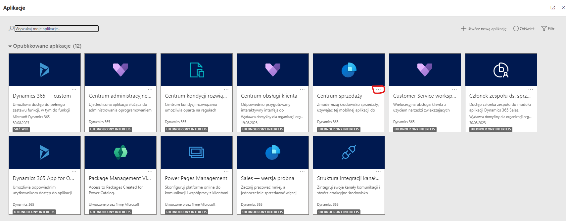Click the Struktura integracji kanałów plug icon
Viewport: 566px width, 221px height.
[349, 152]
